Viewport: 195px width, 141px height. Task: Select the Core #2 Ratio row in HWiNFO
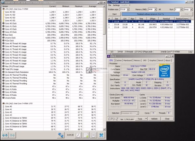(52, 92)
